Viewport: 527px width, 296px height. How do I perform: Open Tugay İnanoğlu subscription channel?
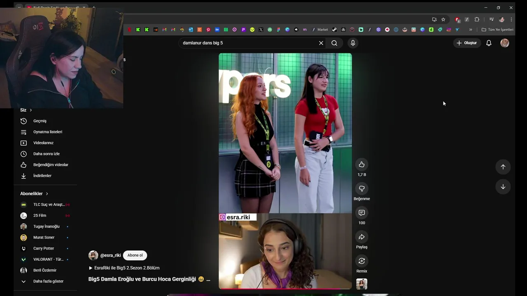coord(45,227)
